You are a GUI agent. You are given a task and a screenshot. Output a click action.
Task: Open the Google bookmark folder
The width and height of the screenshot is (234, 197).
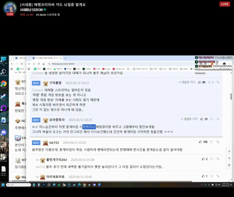pyautogui.click(x=129, y=69)
